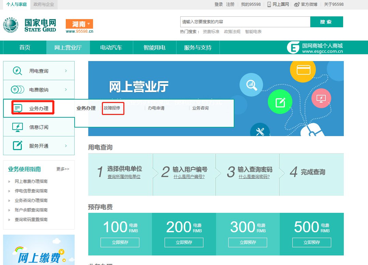
Task: Click the 用电查询 sidebar magnifier icon
Action: pos(17,71)
